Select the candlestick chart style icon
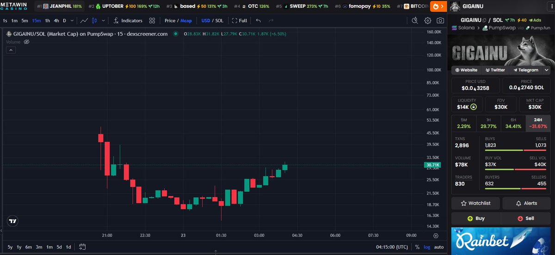 coord(95,20)
